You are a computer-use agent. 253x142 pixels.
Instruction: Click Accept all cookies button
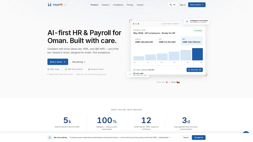coord(199,138)
